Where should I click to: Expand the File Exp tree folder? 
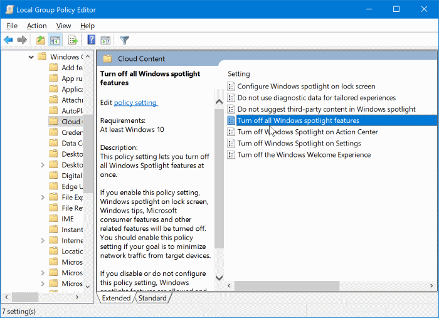43,198
